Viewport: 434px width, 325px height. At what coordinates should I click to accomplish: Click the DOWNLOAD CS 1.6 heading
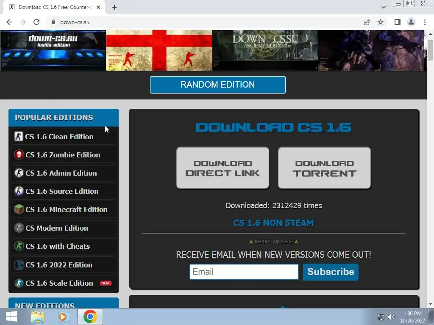pos(273,127)
